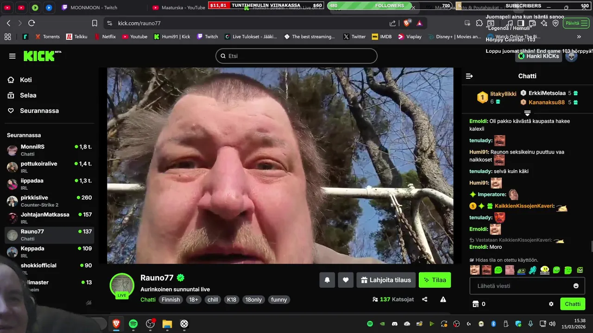
Task: Click the Lähetä viesti chat input
Action: point(527,286)
